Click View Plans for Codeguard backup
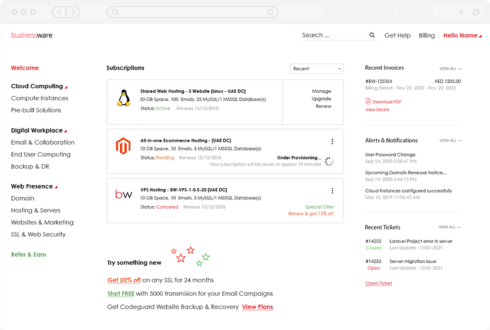Screen dimensions: 490x330 (257, 307)
